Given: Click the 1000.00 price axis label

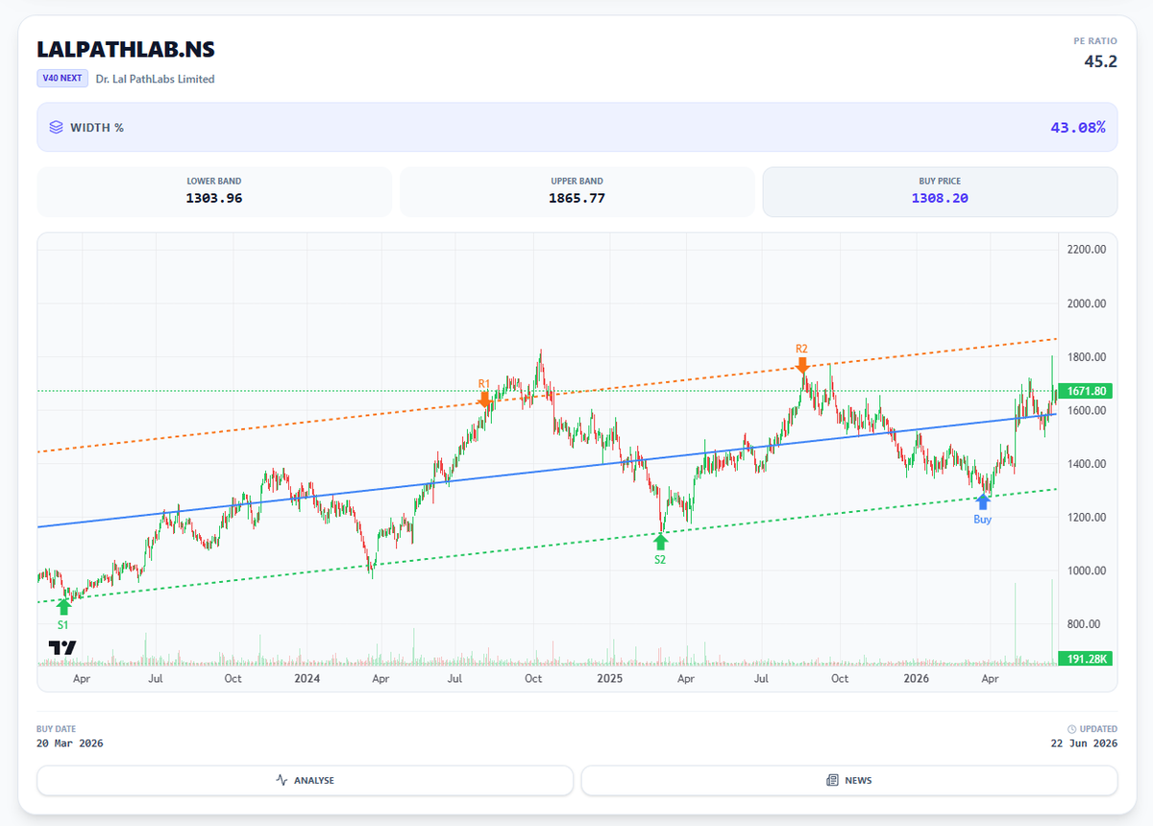Looking at the screenshot, I should pos(1087,571).
